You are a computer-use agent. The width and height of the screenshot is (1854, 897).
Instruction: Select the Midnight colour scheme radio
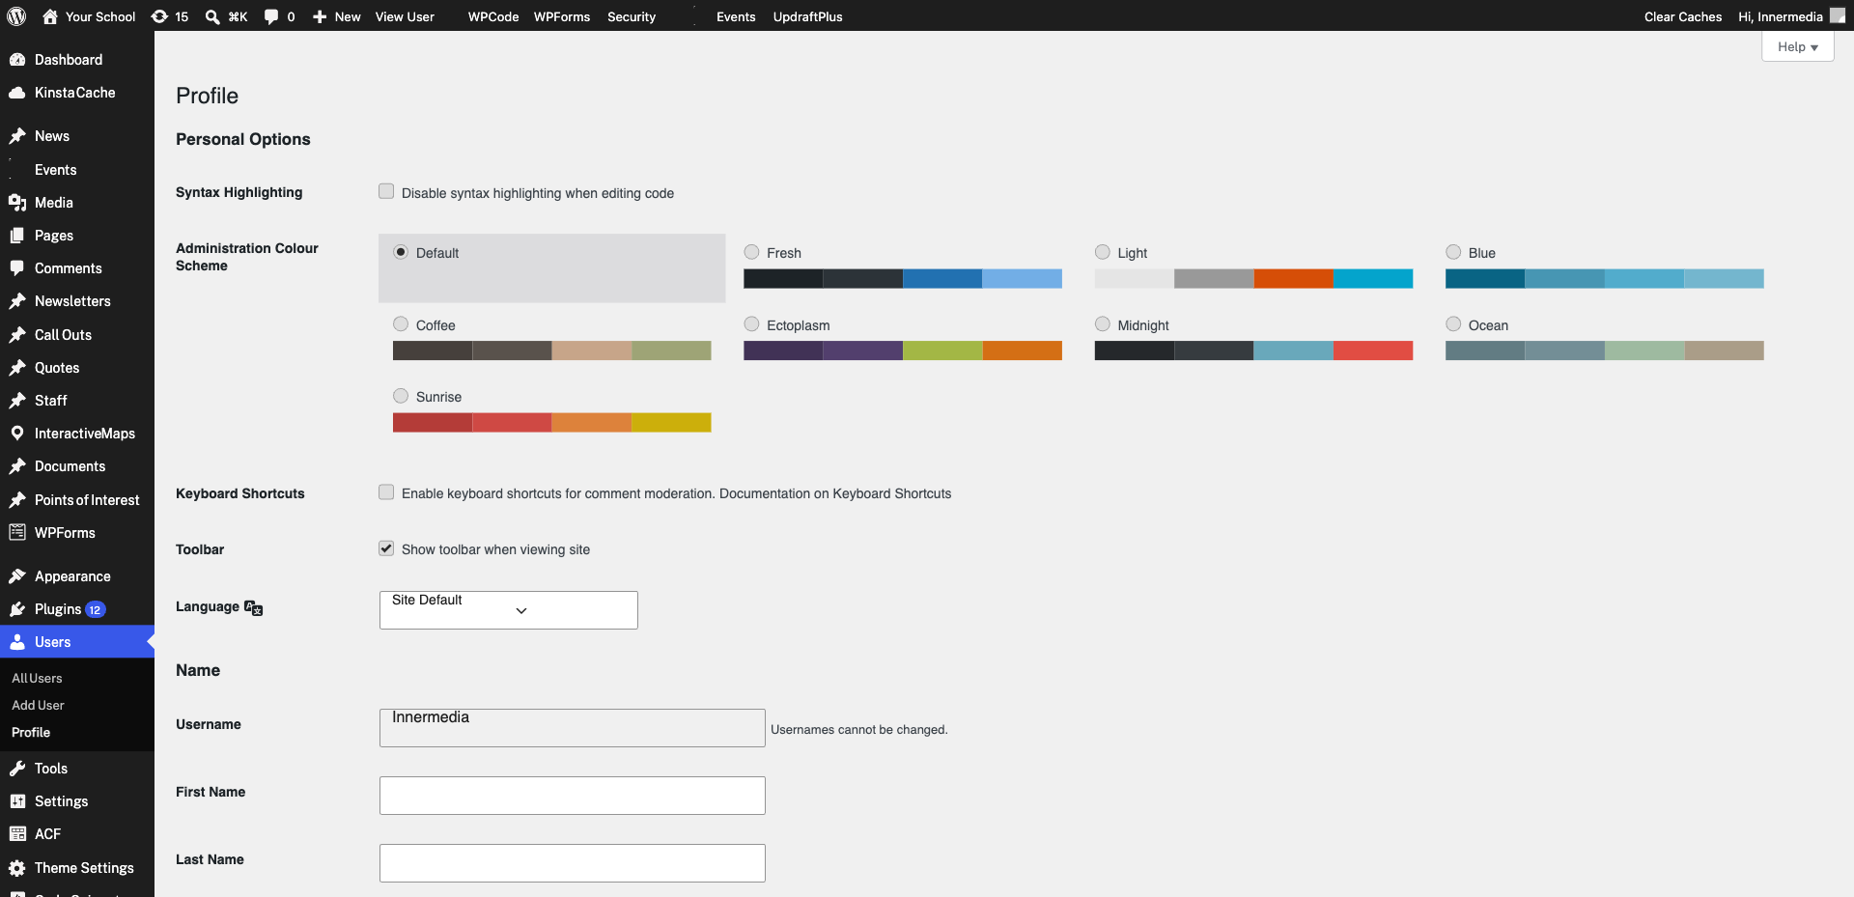point(1103,324)
